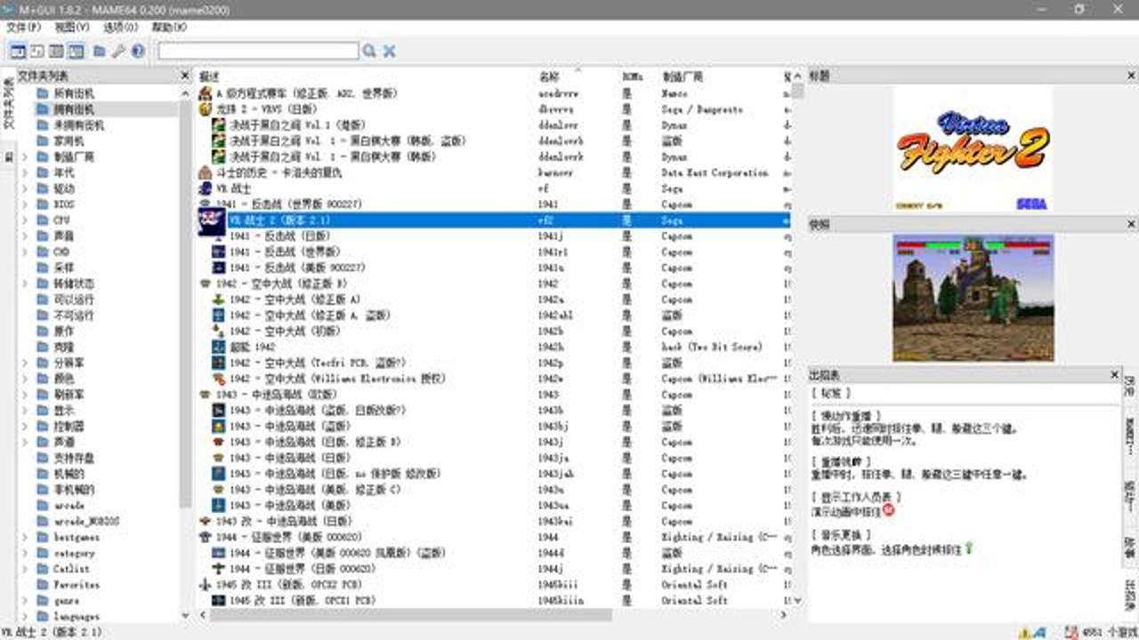
Task: Click the blue folder icon in toolbar
Action: (x=100, y=51)
